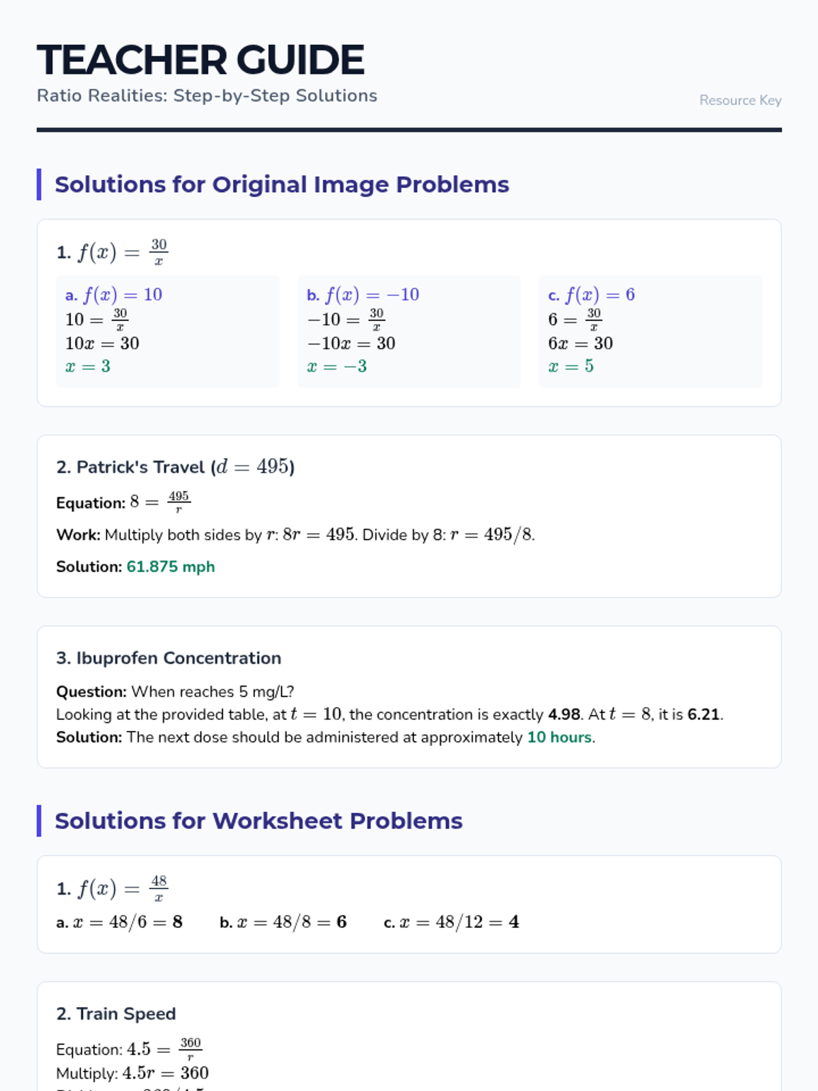Click worksheet answer b. x = 48/8 = 6
818x1091 pixels.
(283, 923)
